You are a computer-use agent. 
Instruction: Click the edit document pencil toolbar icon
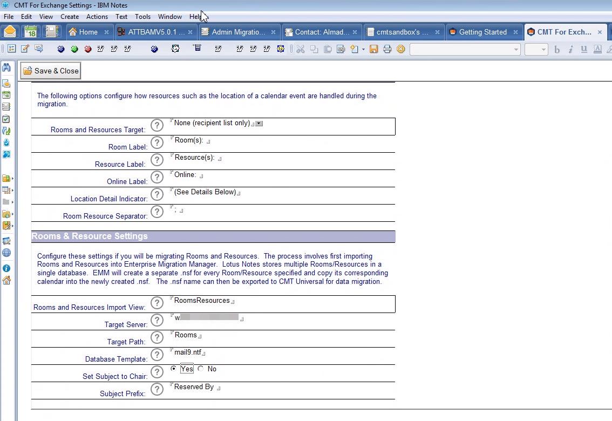pos(25,49)
